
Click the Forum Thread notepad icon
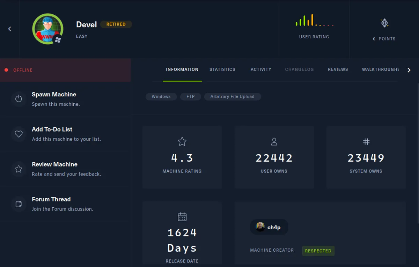click(x=19, y=204)
